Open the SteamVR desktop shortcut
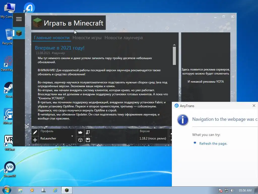 [10, 169]
